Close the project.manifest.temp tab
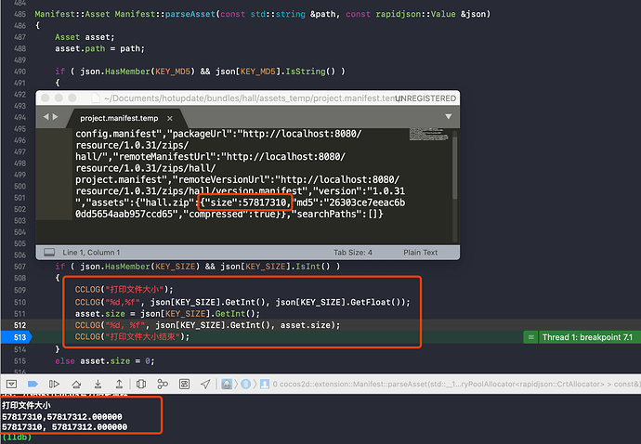 click(170, 119)
